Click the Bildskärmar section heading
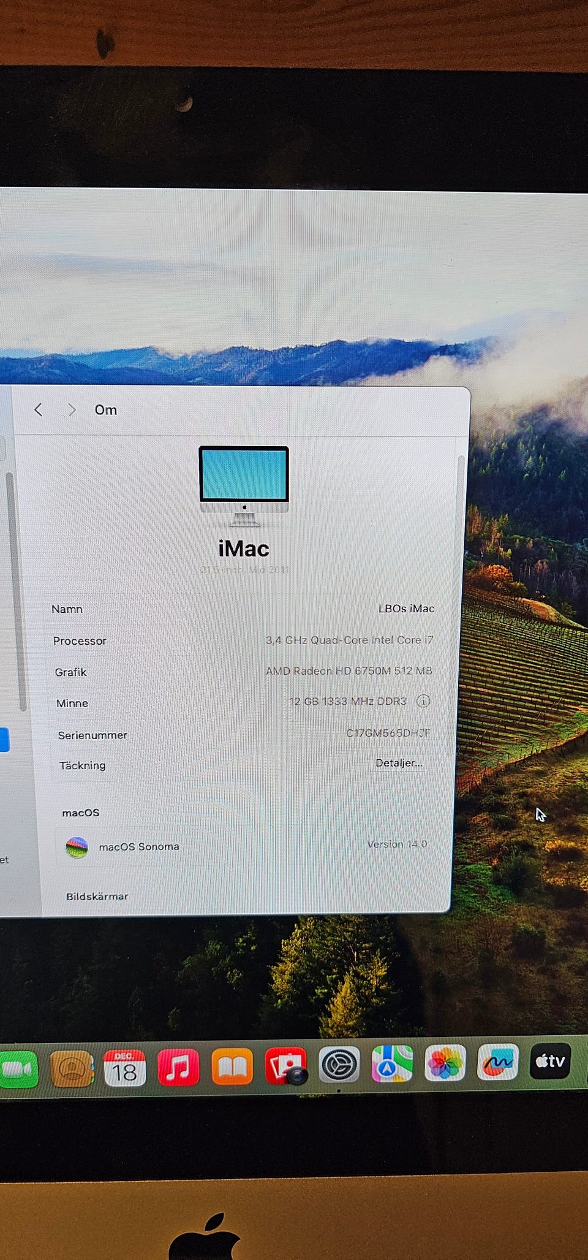 pos(97,896)
